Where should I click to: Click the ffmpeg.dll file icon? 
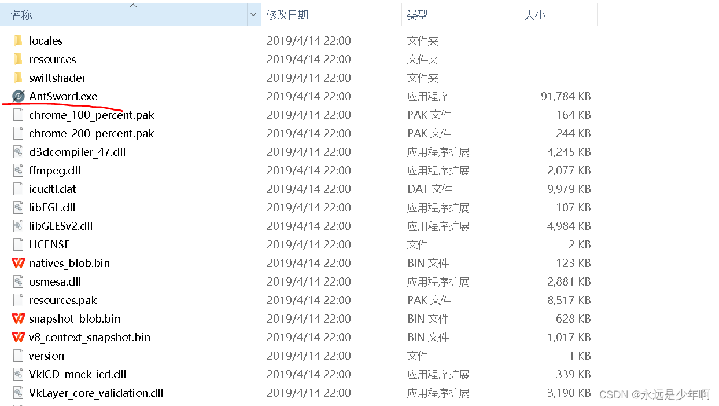coord(19,170)
